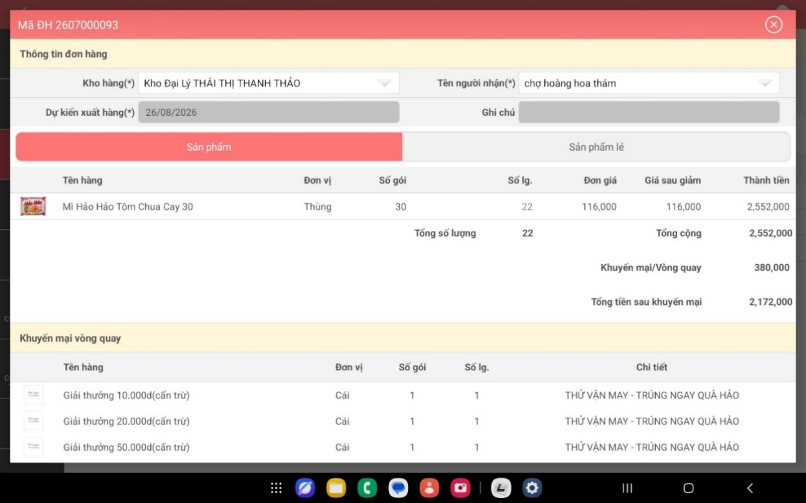Image resolution: width=806 pixels, height=503 pixels.
Task: Select the Khuyến mại/Vòng quay amount 380,000
Action: click(772, 267)
